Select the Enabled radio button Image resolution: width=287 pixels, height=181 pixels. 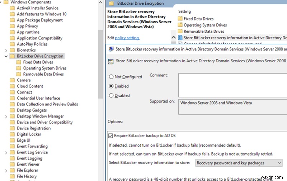coord(111,86)
